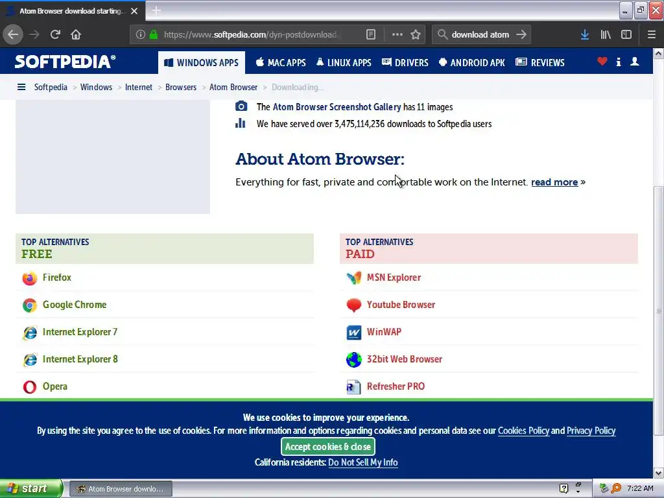
Task: Open the Privacy Policy link
Action: pyautogui.click(x=591, y=431)
